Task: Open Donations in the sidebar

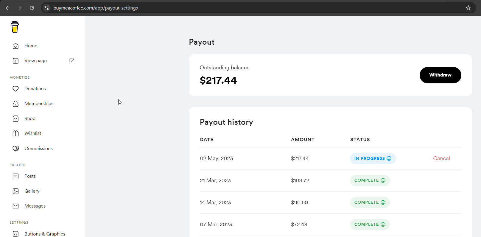Action: (x=35, y=89)
